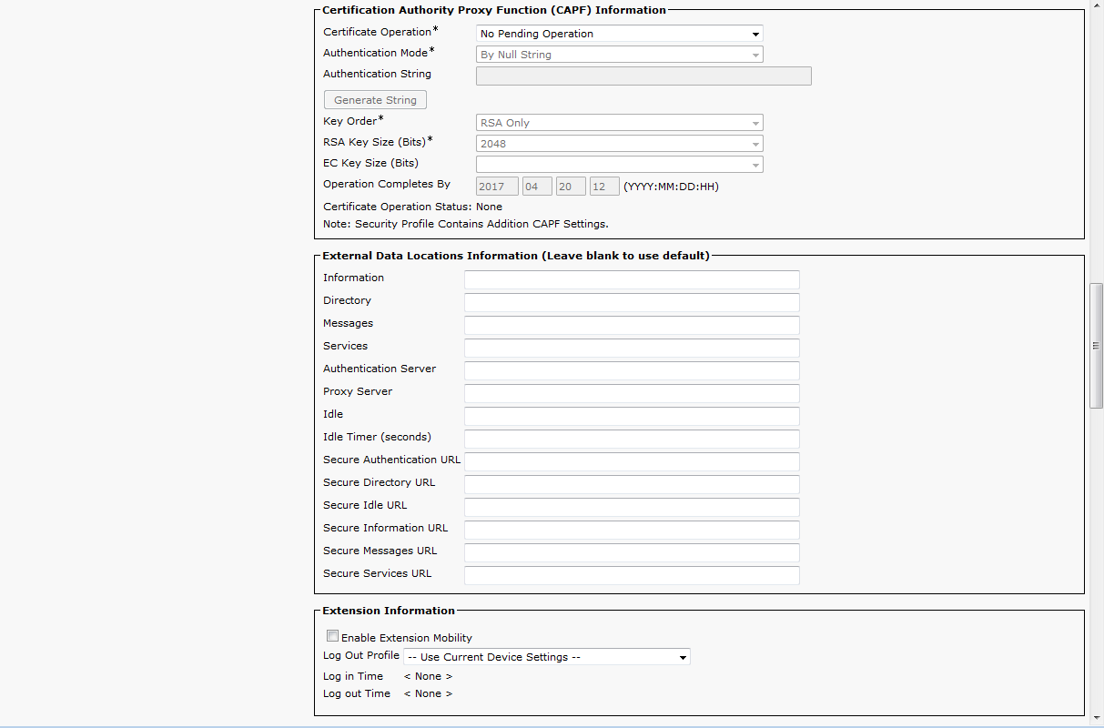Click the Generate String button
Viewport: 1104px width, 728px height.
[375, 100]
